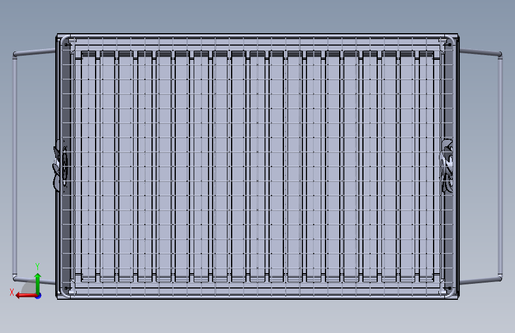Screen dimensions: 515x333
Task: Click the red X axis arrow of the triad
Action: (x=26, y=296)
